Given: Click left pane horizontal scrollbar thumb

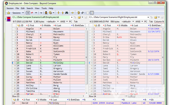Looking at the screenshot, I should (55, 96).
